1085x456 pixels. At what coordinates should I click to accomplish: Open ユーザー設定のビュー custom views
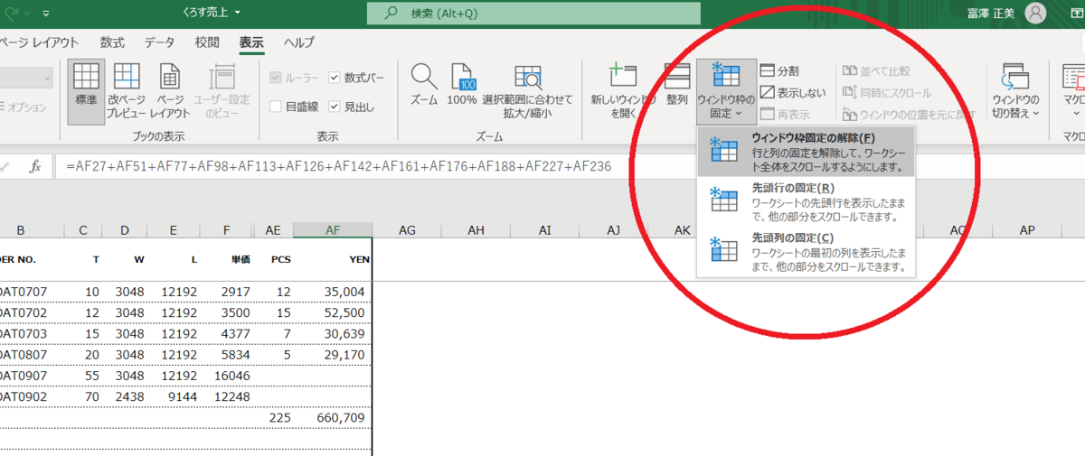221,91
